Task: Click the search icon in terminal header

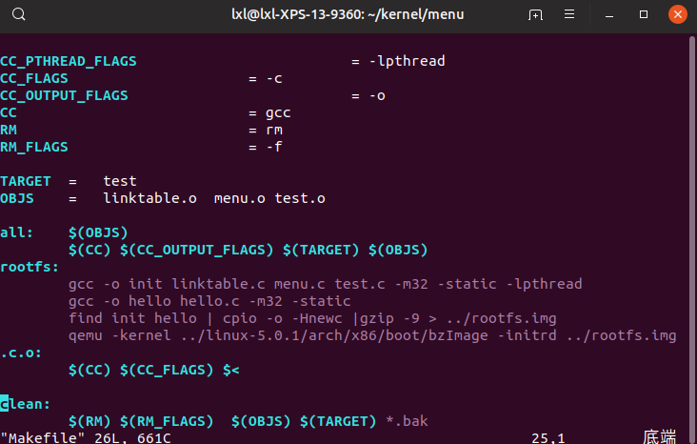Action: coord(20,14)
